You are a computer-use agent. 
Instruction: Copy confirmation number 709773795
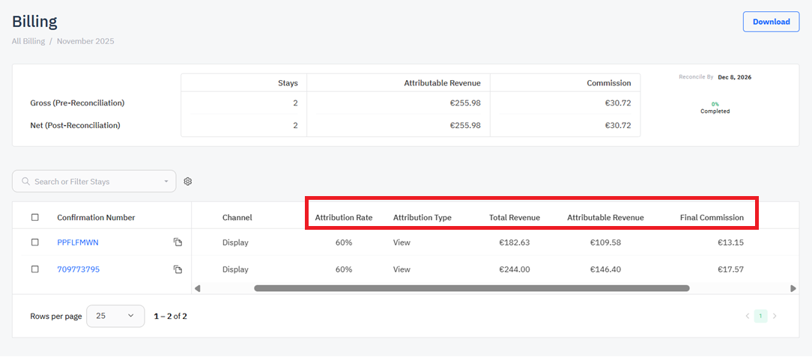[178, 269]
